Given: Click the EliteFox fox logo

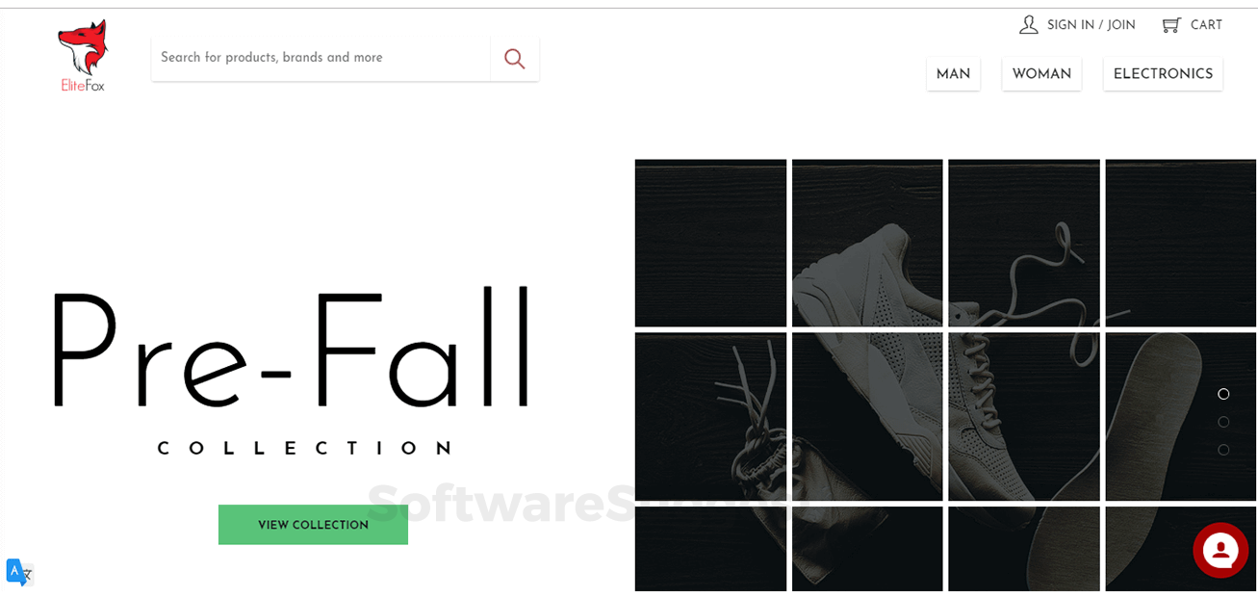Looking at the screenshot, I should [83, 56].
